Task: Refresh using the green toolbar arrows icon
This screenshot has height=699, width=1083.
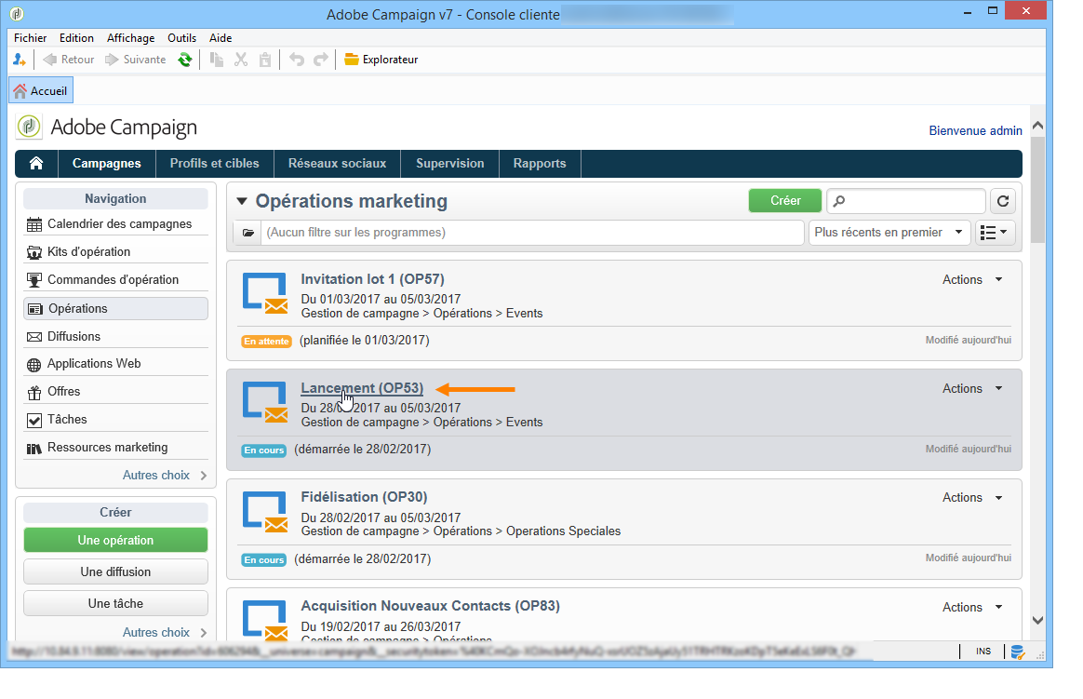Action: (185, 60)
